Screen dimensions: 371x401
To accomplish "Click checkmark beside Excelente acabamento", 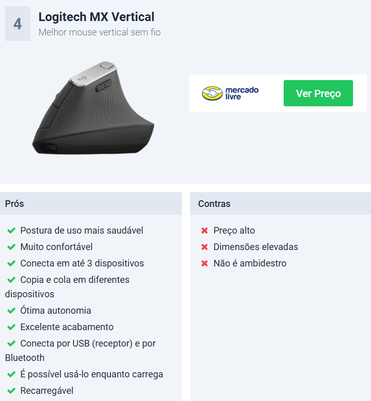I will [11, 327].
